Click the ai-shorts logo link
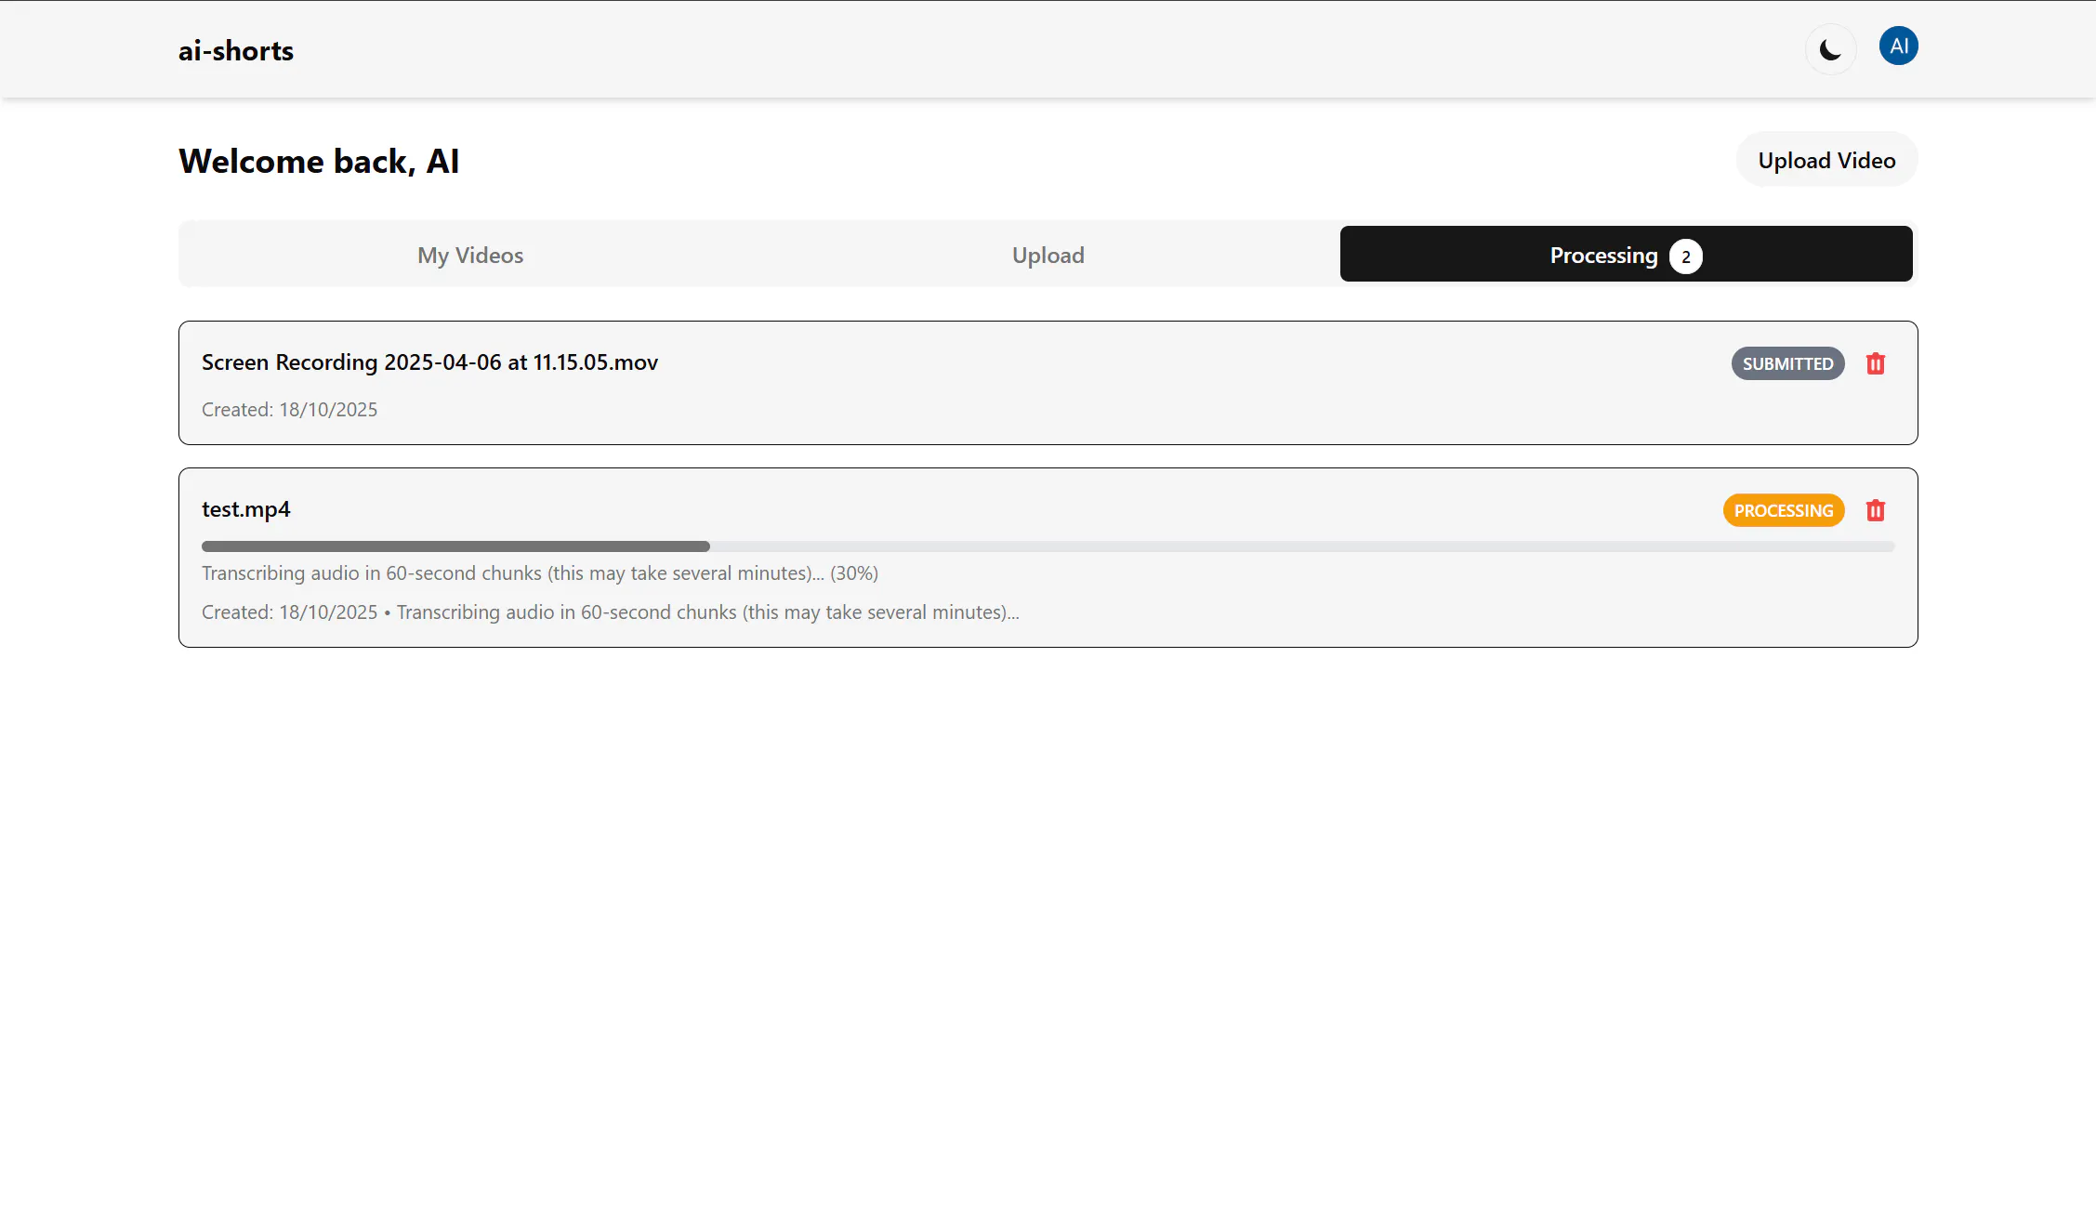 pos(236,50)
